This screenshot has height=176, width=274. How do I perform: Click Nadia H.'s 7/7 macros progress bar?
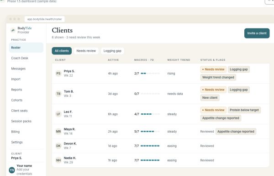(x=150, y=160)
